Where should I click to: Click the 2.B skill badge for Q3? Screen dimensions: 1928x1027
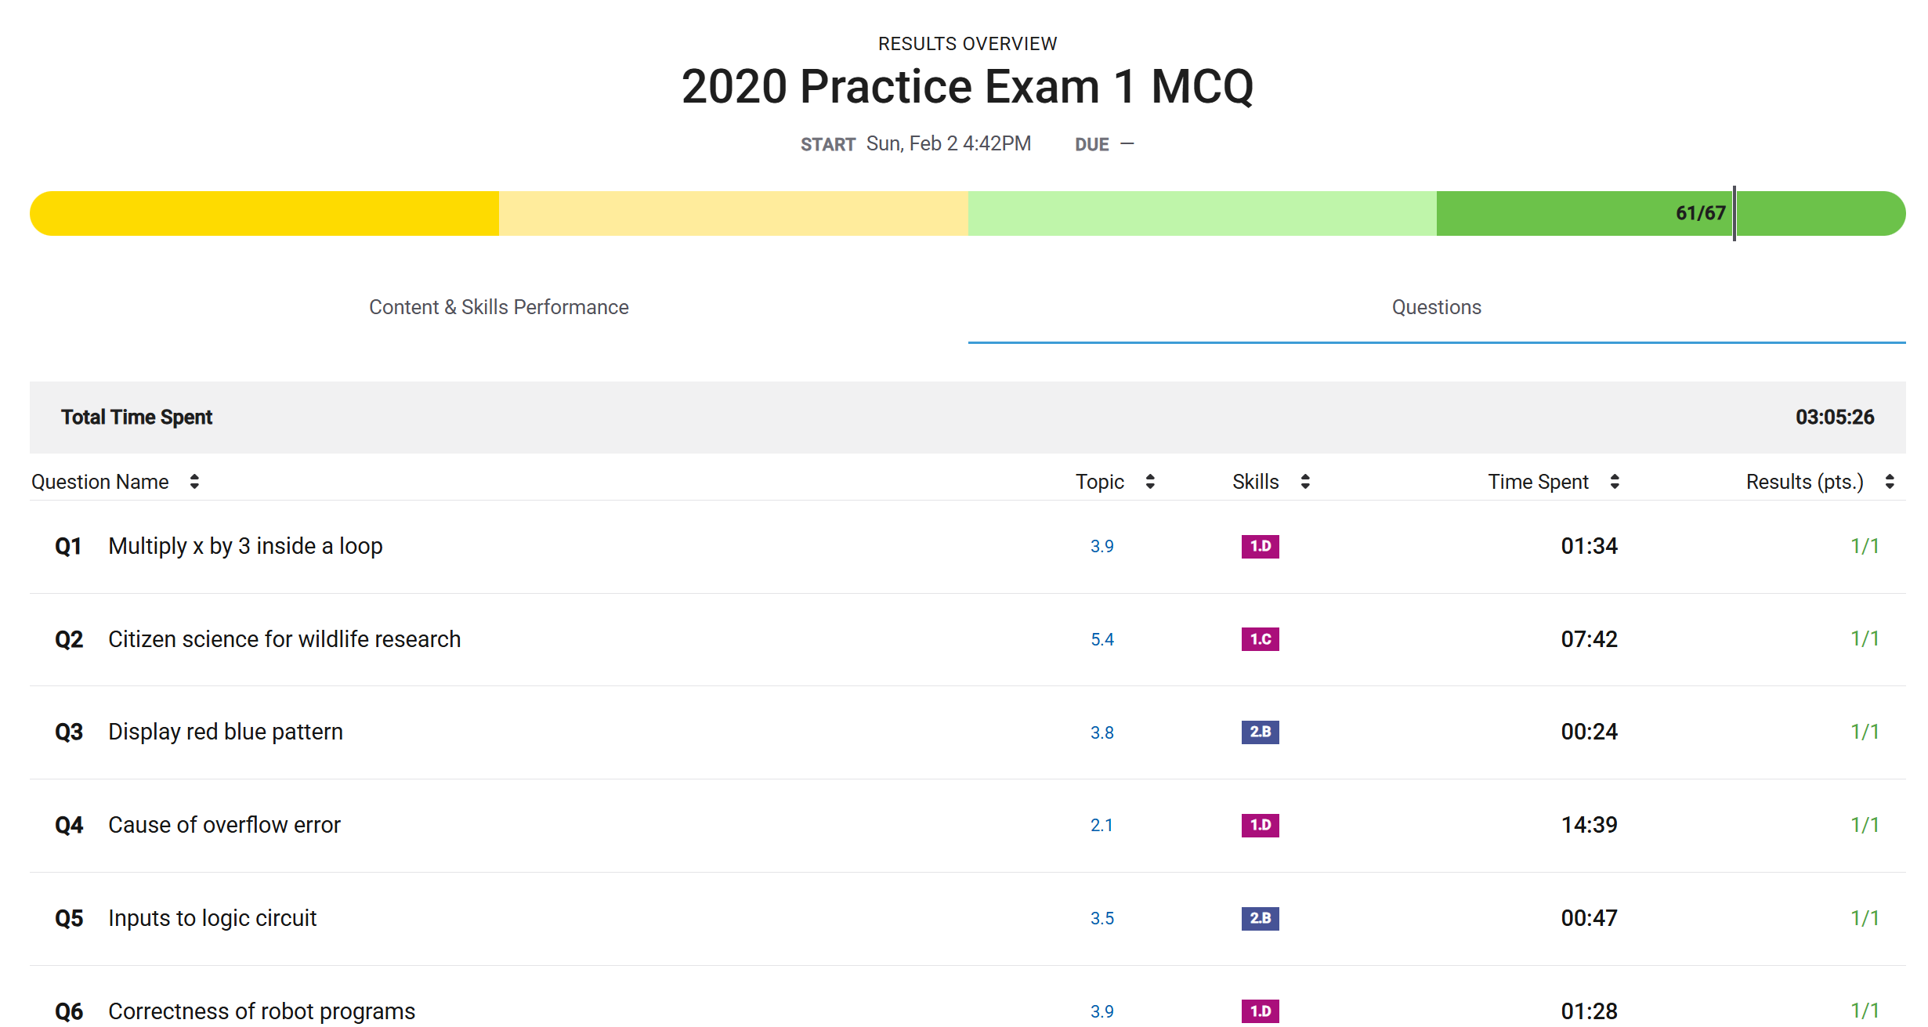click(x=1260, y=732)
